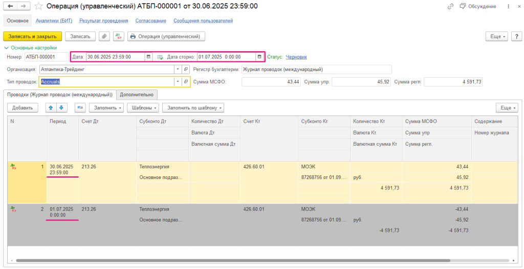Open the Результат проведения section
The height and width of the screenshot is (269, 524).
[x=104, y=21]
